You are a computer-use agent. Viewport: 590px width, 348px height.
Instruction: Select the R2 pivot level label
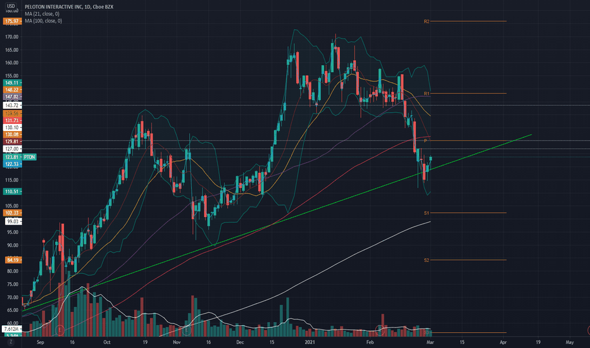coord(426,22)
